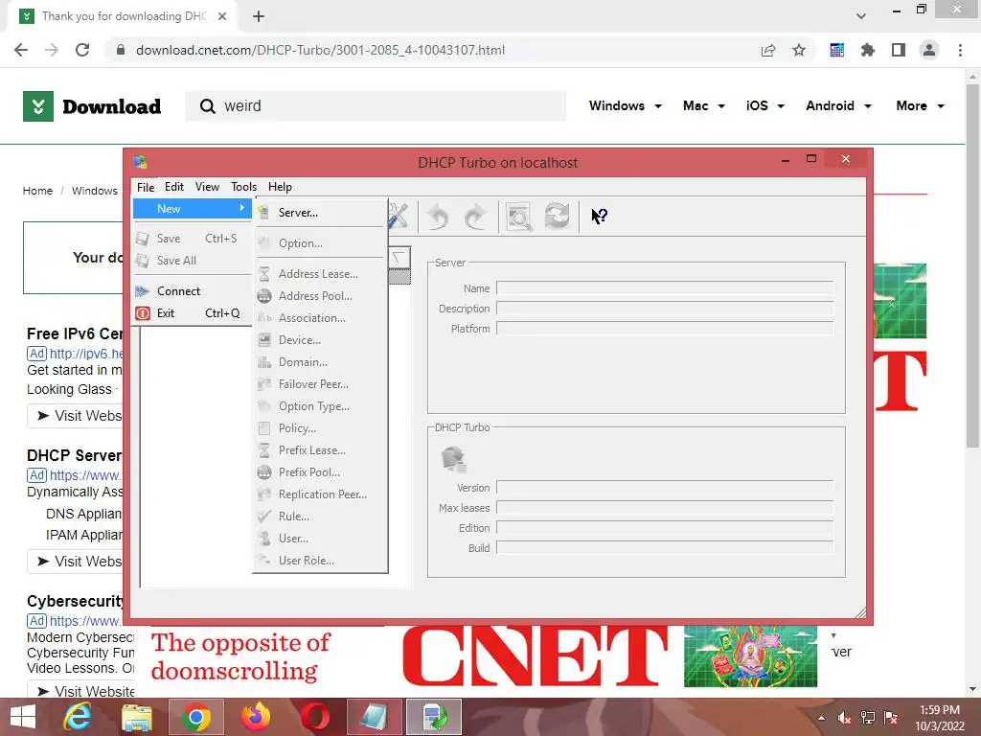Click the What's This help pointer icon

click(x=600, y=216)
